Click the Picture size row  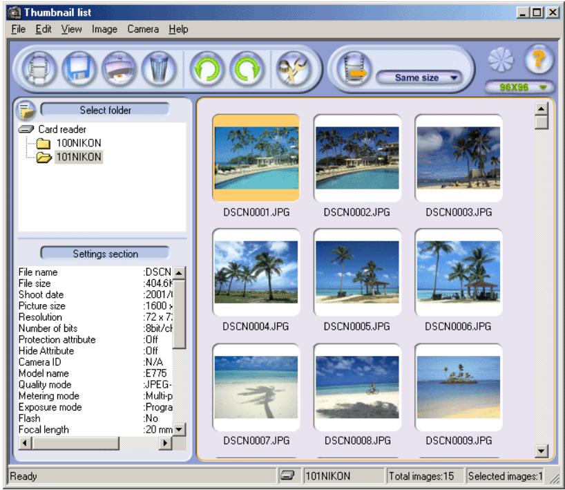[95, 305]
